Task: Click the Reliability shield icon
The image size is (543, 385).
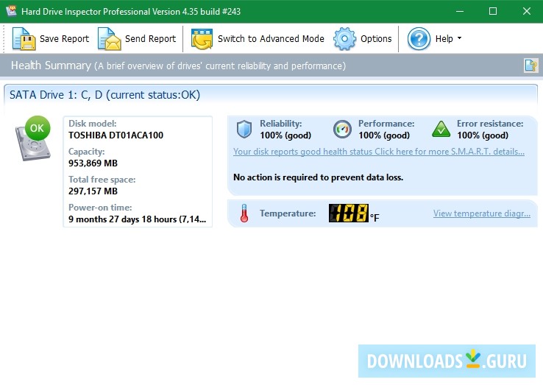Action: point(244,130)
